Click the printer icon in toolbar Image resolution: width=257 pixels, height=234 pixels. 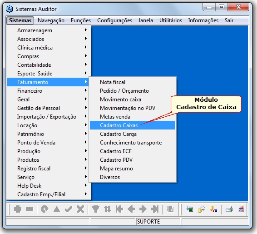click(x=229, y=209)
